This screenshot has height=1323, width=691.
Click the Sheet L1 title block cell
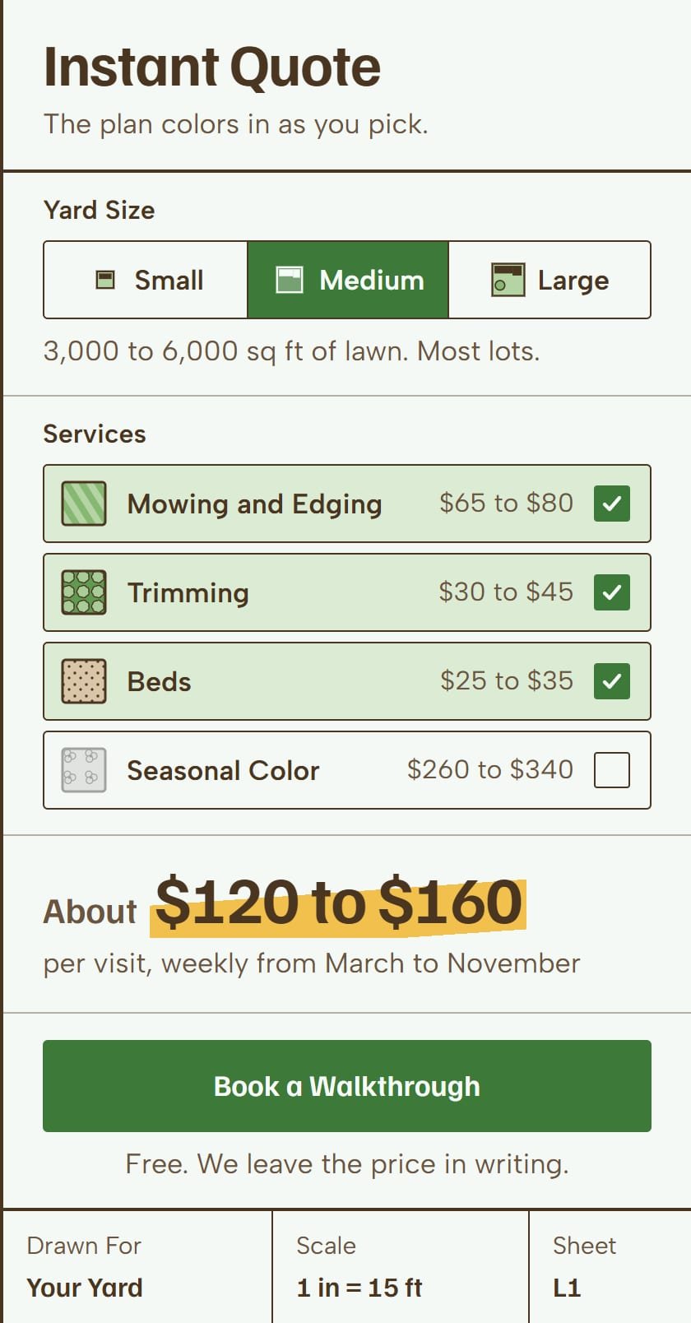pos(610,1267)
